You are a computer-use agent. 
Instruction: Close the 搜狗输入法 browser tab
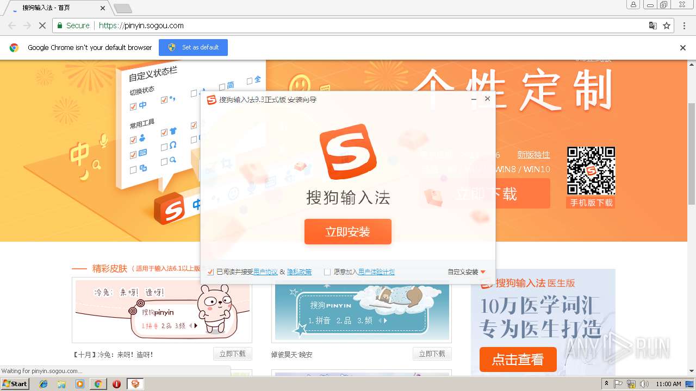point(103,8)
